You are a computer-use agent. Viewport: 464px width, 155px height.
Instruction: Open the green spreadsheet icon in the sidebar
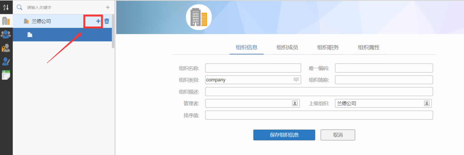[6, 75]
